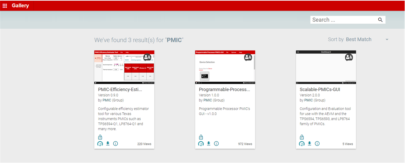Click the lock icon on Programmable-Processor card
405x163 pixels.
click(x=201, y=137)
